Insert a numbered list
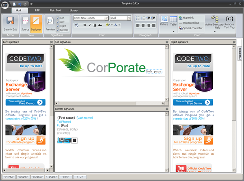Image resolution: width=244 pixels, height=181 pixels. coord(143,18)
